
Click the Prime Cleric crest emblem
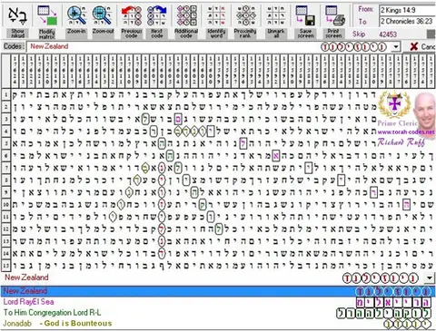tap(395, 104)
